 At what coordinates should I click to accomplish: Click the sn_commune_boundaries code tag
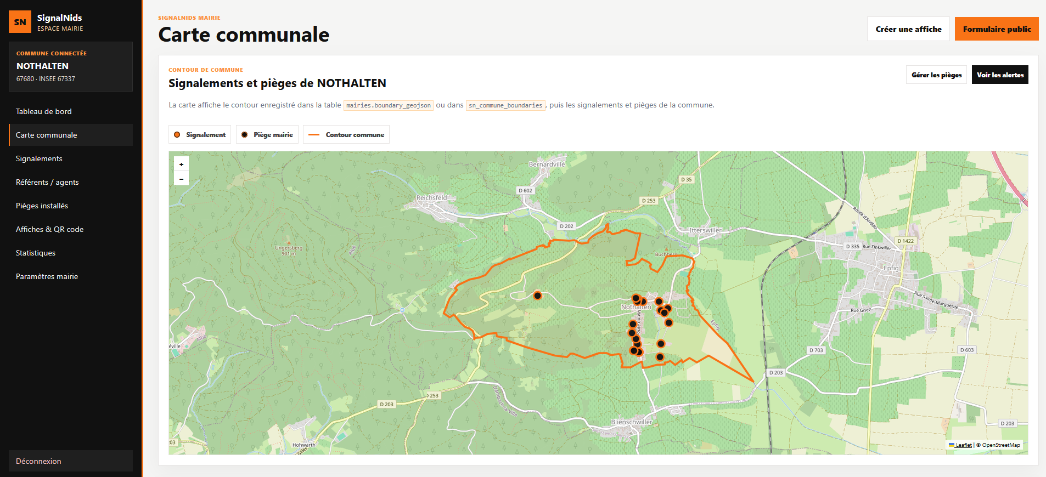pos(505,105)
